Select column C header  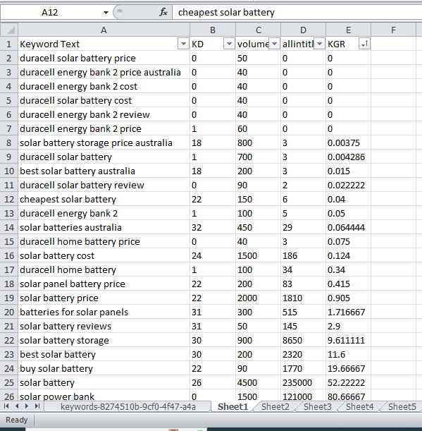click(258, 30)
